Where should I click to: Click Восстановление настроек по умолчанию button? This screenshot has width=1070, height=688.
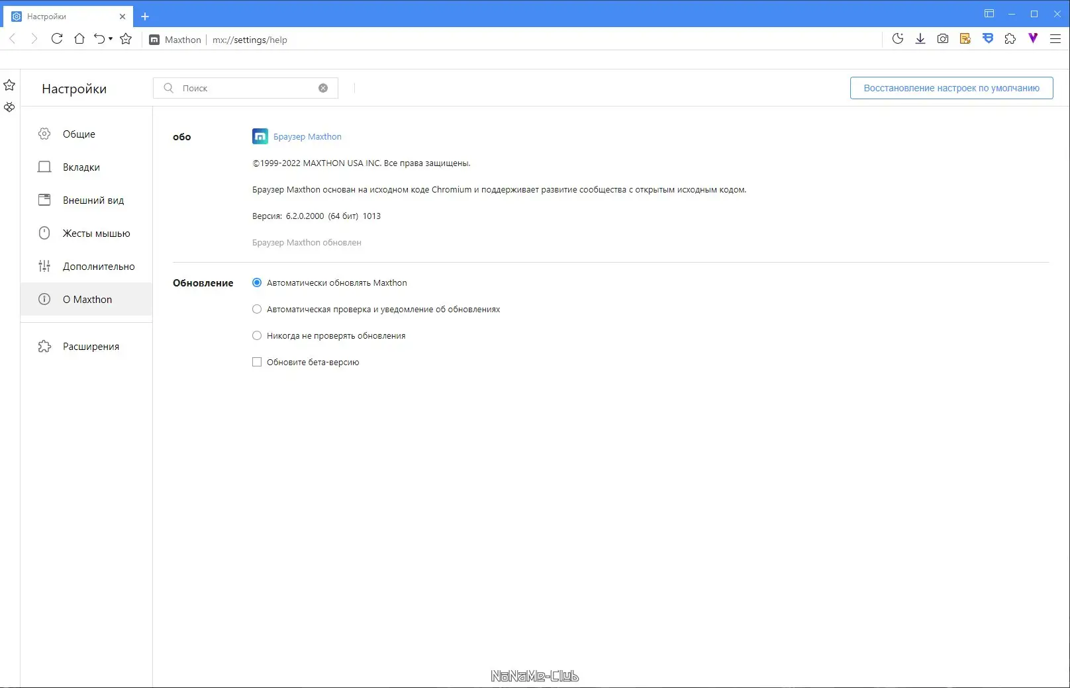pos(951,88)
